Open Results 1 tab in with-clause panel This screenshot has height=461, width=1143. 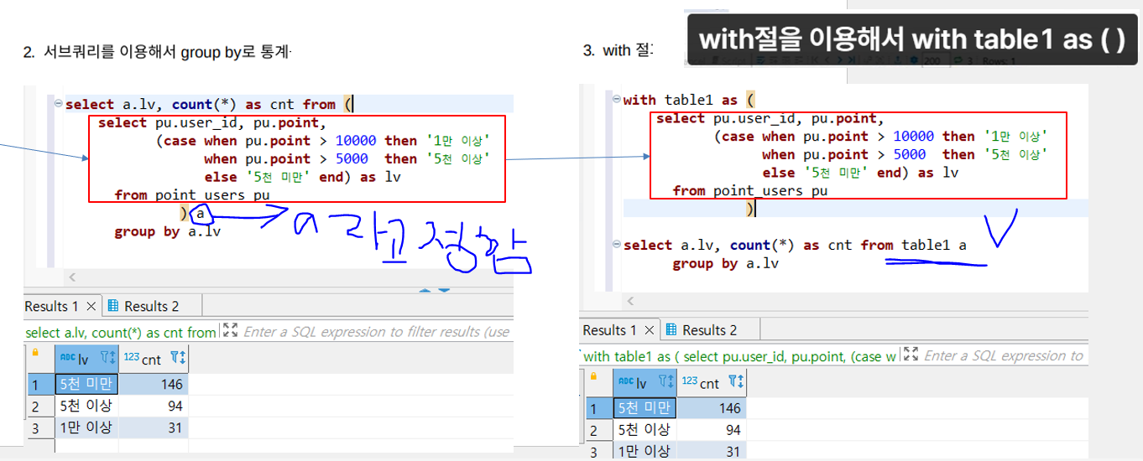610,329
